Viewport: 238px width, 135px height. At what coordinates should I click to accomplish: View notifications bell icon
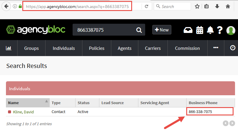pyautogui.click(x=210, y=30)
